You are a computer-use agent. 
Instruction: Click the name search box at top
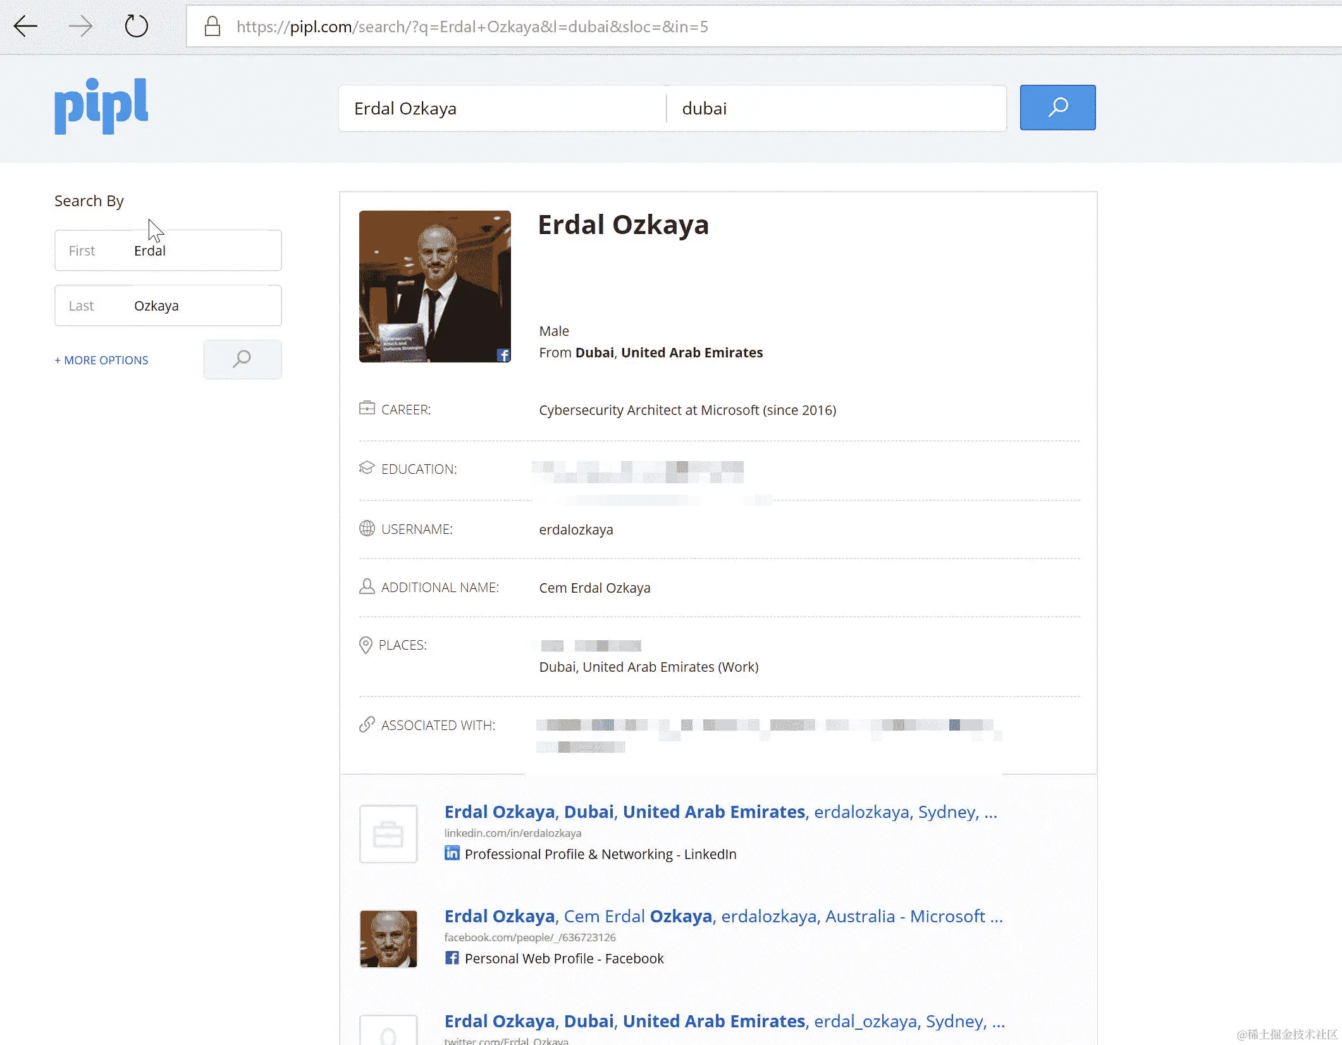pyautogui.click(x=502, y=109)
